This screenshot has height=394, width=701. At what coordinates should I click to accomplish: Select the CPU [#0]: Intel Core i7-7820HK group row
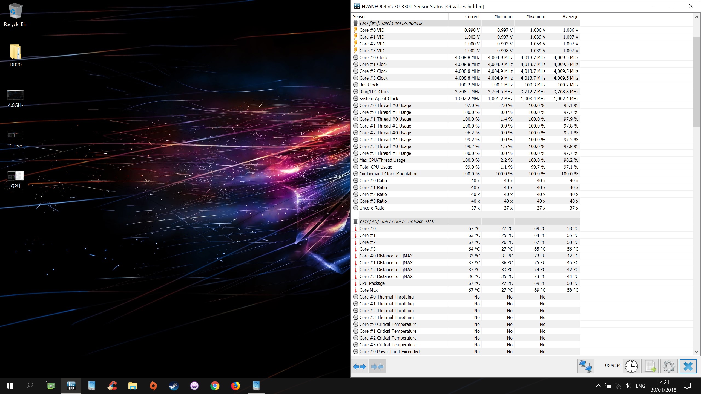466,23
